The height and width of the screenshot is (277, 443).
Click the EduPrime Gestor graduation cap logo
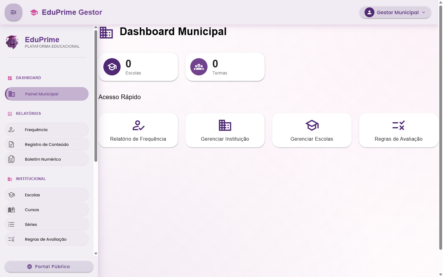coord(34,12)
